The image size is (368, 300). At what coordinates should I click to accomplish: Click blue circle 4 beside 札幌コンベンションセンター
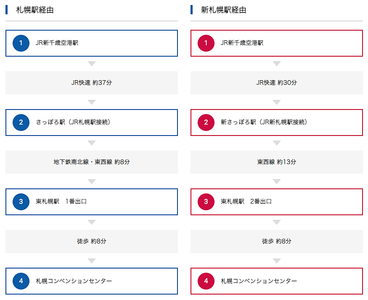(21, 281)
